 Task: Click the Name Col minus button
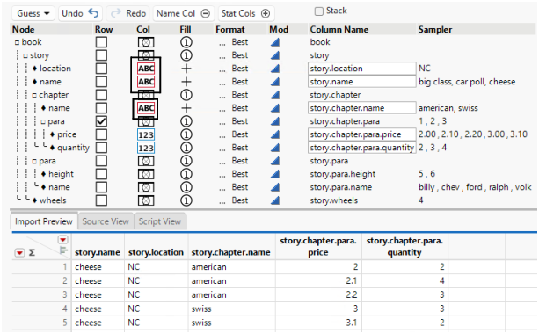point(183,13)
